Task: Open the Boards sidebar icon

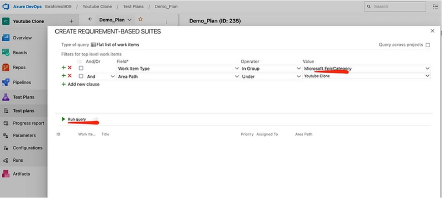Action: coord(6,53)
